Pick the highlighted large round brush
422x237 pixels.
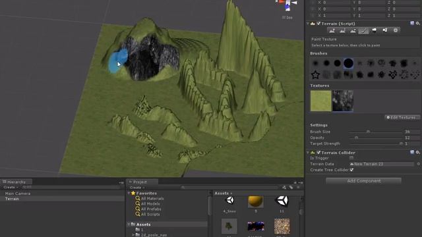(348, 63)
